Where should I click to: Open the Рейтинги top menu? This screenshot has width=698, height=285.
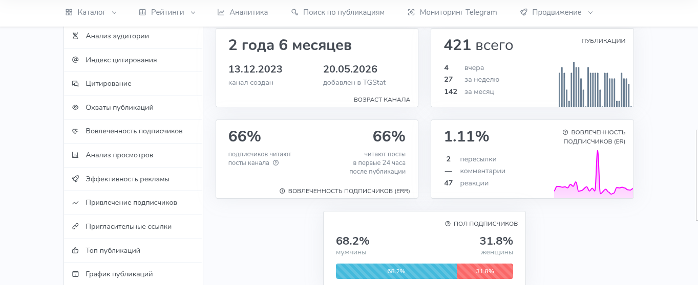tap(167, 12)
